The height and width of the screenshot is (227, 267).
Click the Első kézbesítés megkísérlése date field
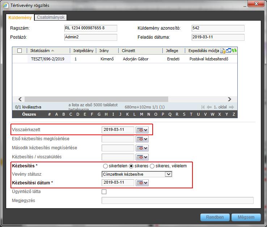[118, 139]
